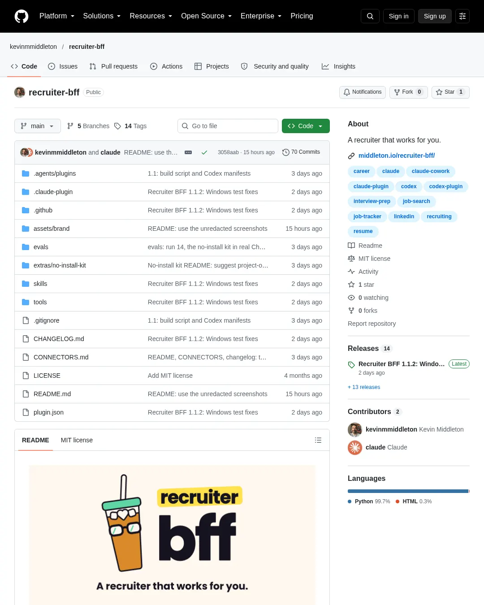Click the Report repository link

click(x=372, y=324)
